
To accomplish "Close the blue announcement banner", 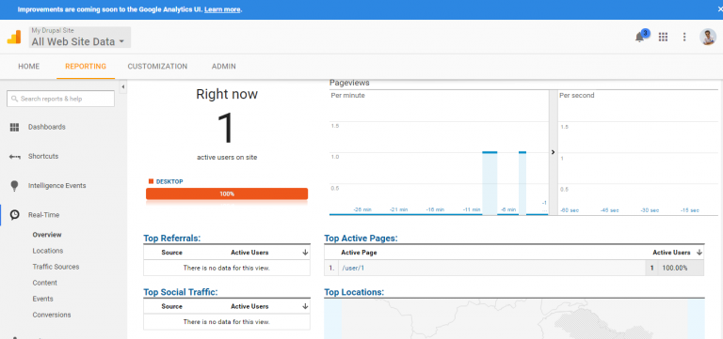I will click(719, 9).
